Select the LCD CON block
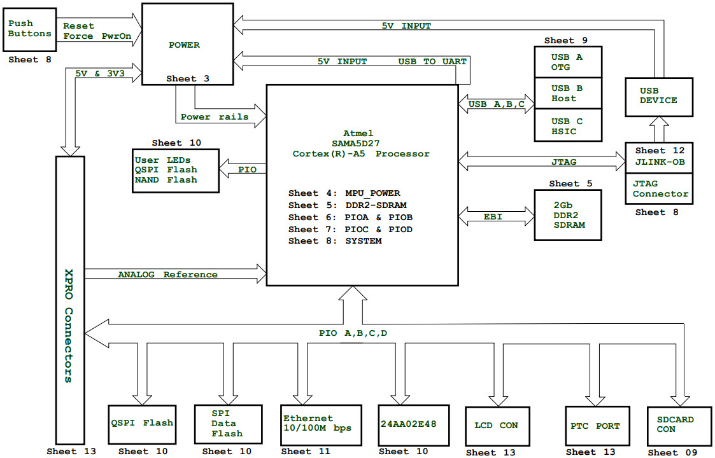 tap(497, 425)
